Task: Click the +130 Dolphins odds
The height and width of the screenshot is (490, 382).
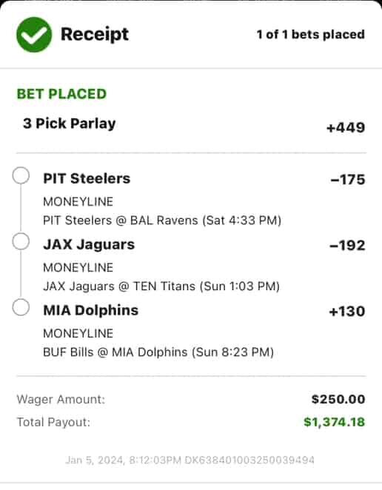Action: (x=347, y=312)
